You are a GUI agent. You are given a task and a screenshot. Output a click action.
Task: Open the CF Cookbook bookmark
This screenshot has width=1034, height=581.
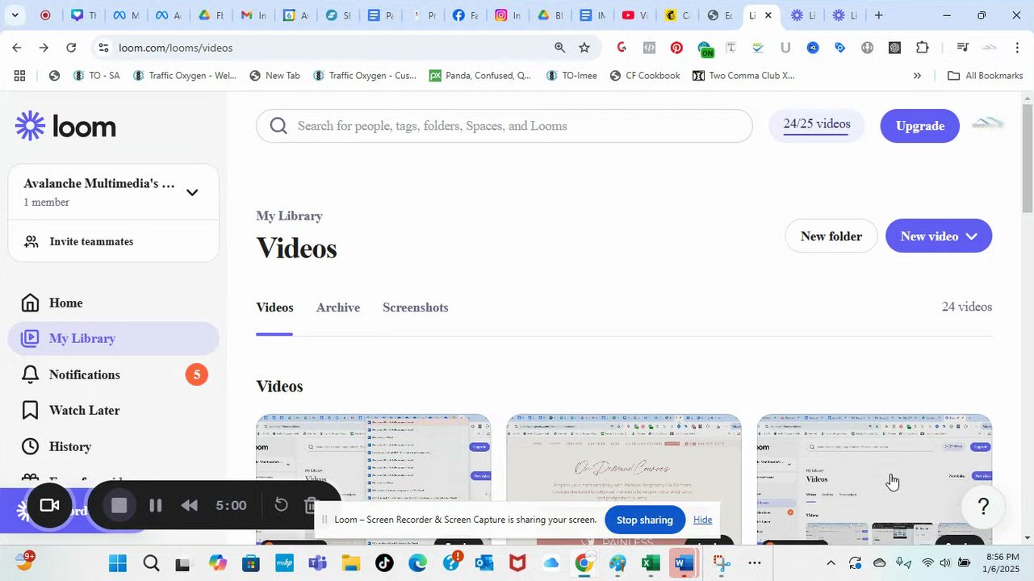pos(644,76)
